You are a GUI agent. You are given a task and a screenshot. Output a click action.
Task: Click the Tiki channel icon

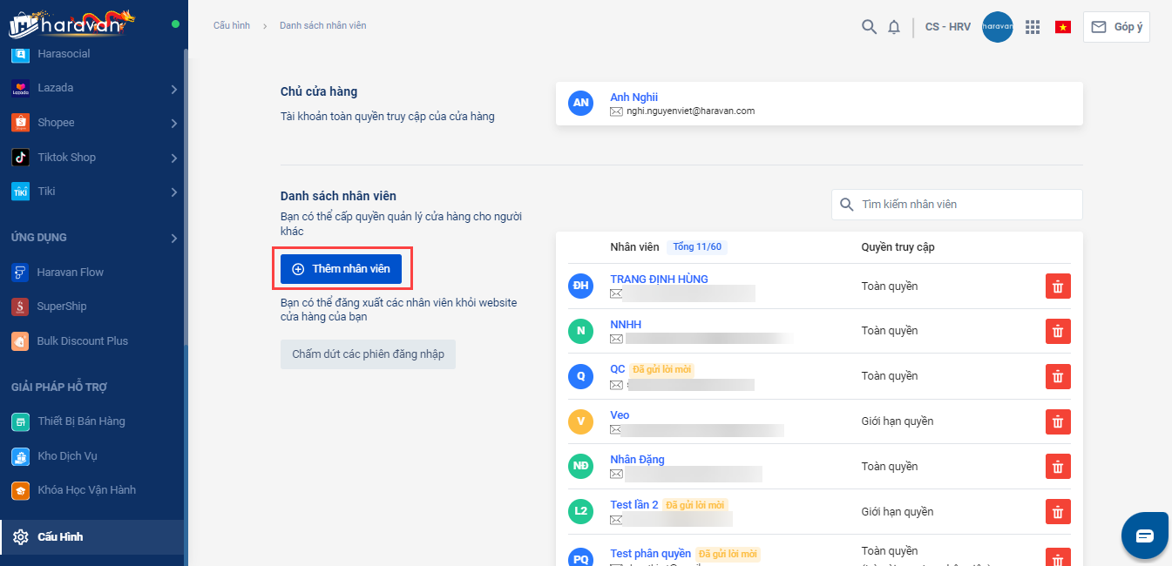click(20, 192)
